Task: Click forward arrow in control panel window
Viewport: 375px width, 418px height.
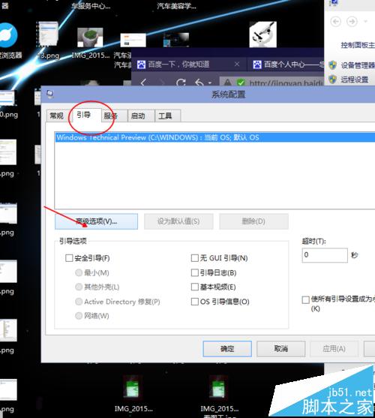Action: pos(352,21)
